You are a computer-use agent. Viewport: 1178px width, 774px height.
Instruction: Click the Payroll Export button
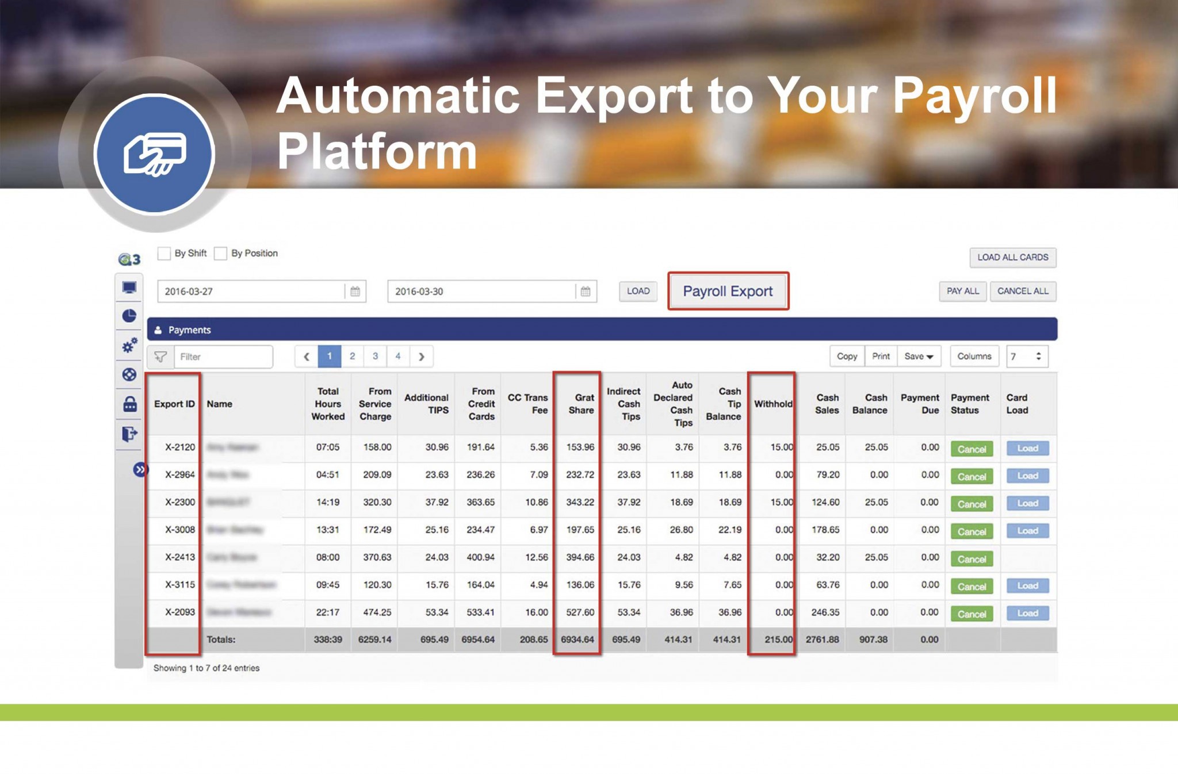(728, 292)
